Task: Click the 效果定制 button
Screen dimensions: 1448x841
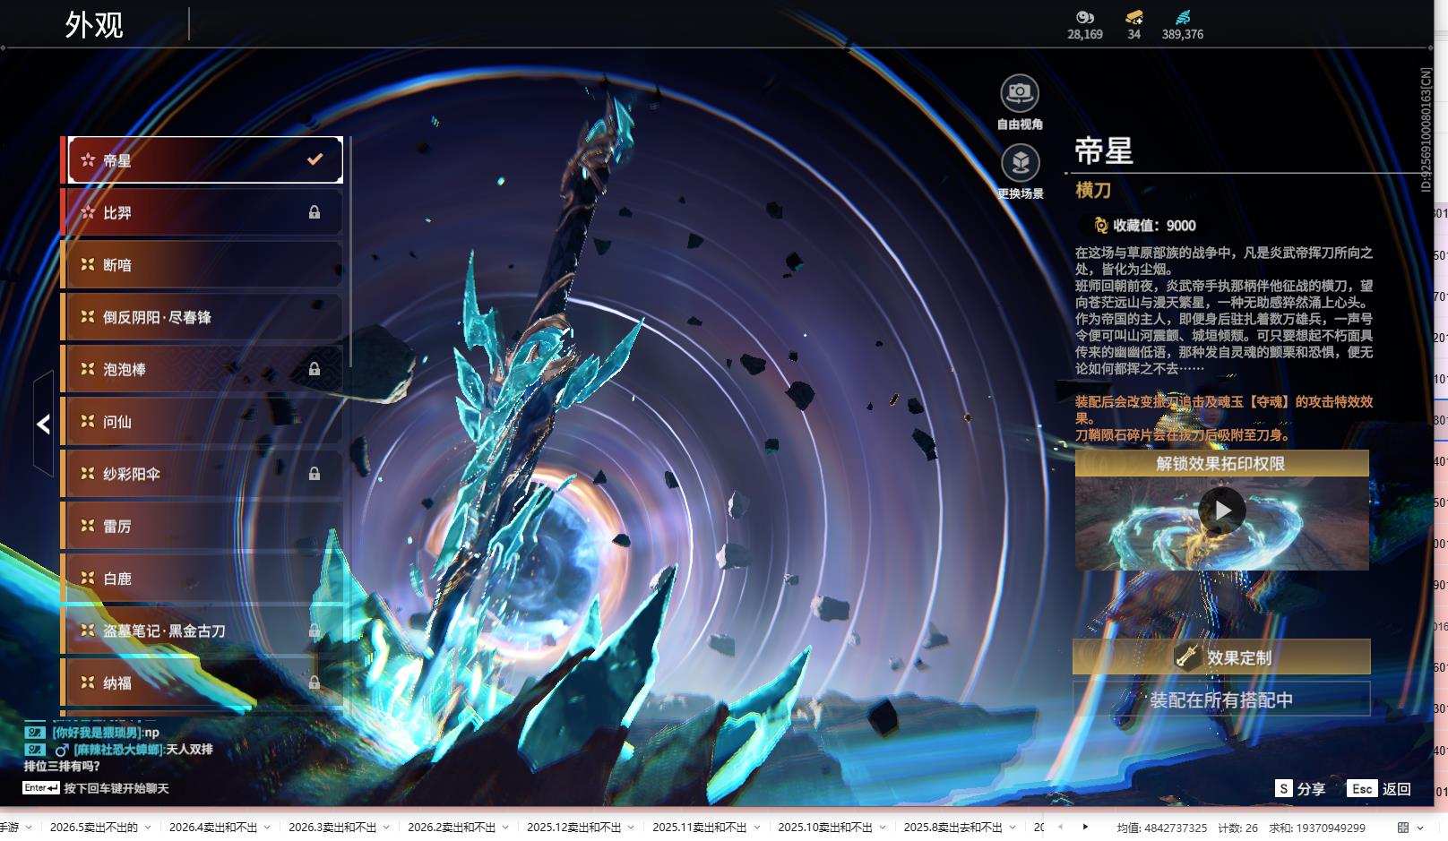Action: point(1221,656)
